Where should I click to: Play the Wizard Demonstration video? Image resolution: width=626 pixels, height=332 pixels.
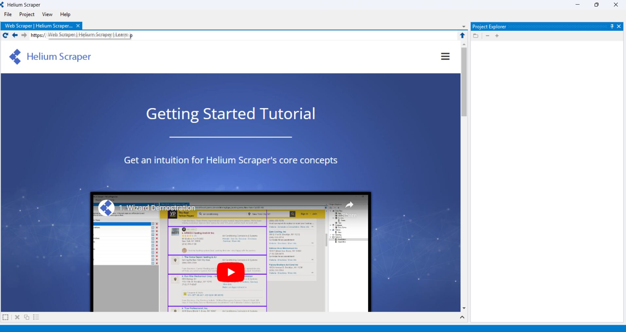point(231,272)
